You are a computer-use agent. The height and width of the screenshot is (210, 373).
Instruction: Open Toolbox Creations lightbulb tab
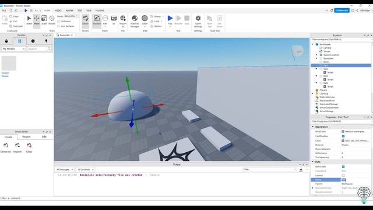pyautogui.click(x=46, y=41)
